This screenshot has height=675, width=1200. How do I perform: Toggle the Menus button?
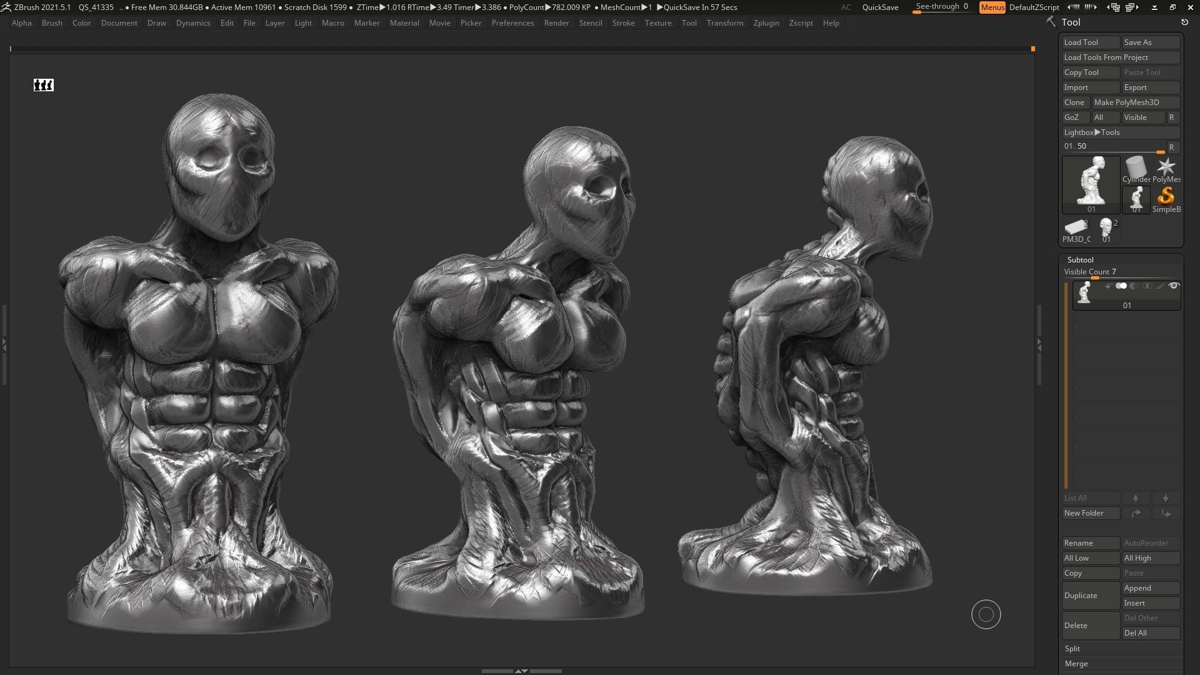[x=992, y=7]
